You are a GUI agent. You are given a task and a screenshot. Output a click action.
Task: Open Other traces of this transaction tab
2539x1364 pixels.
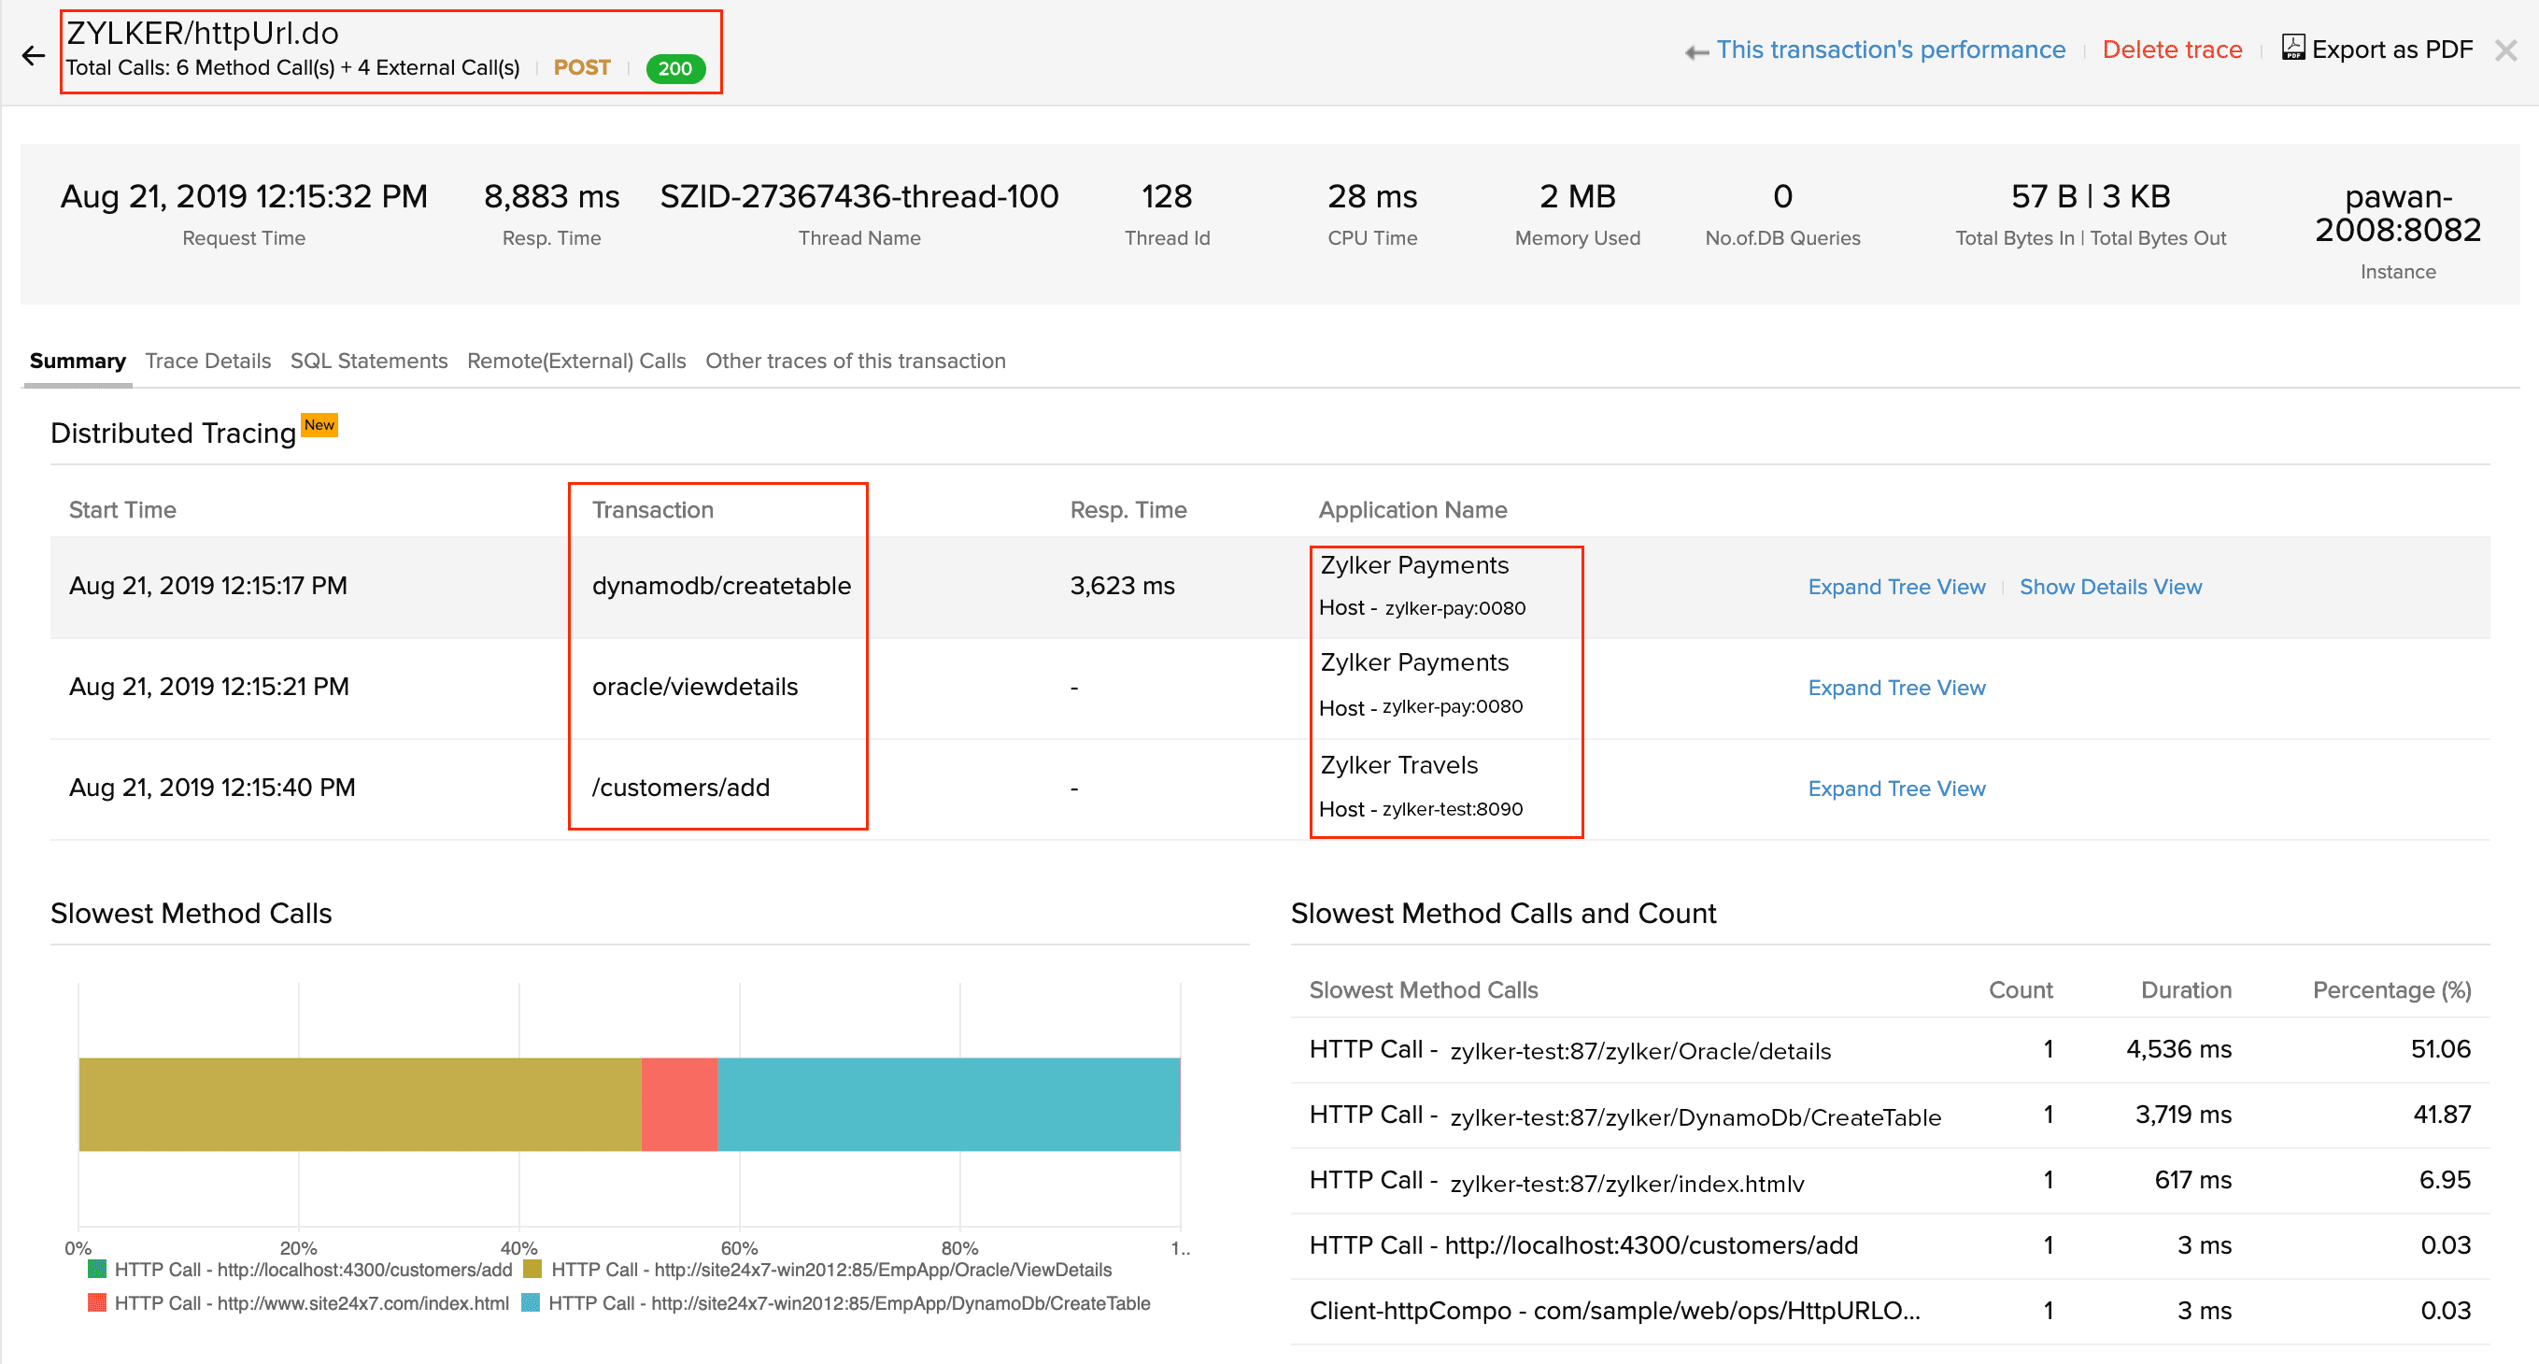click(855, 361)
